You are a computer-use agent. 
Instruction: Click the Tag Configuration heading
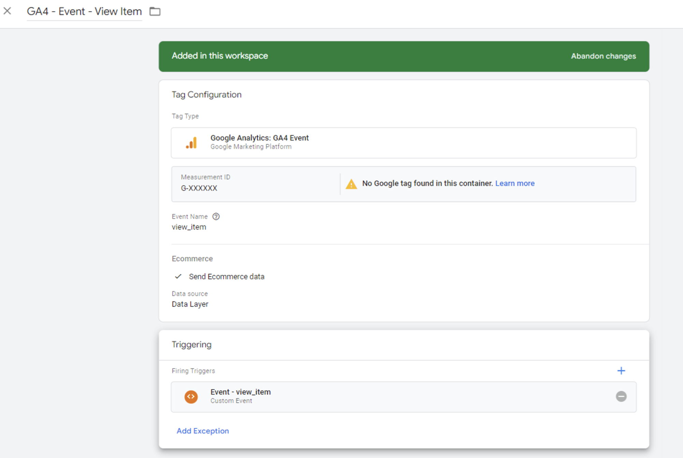pos(206,95)
